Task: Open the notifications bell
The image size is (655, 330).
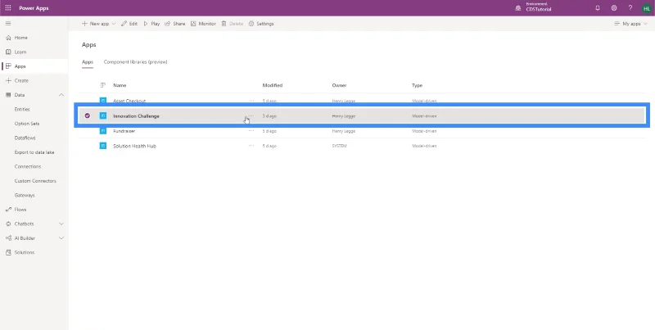Action: (x=598, y=8)
